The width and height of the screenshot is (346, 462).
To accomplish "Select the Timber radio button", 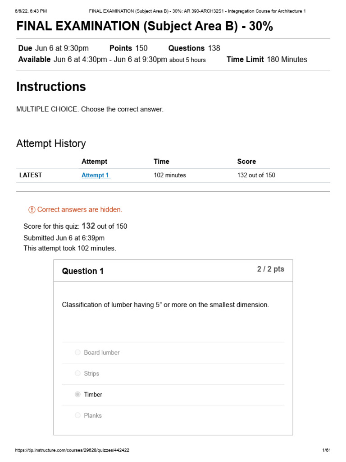I will (x=78, y=394).
